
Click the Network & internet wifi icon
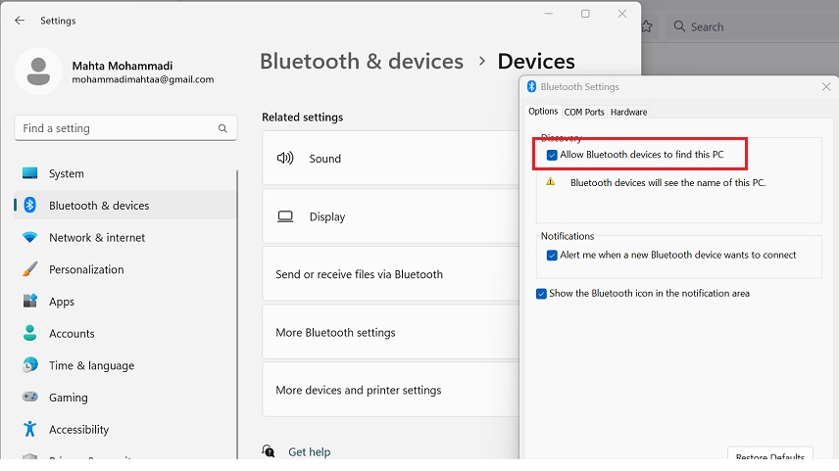click(x=30, y=237)
